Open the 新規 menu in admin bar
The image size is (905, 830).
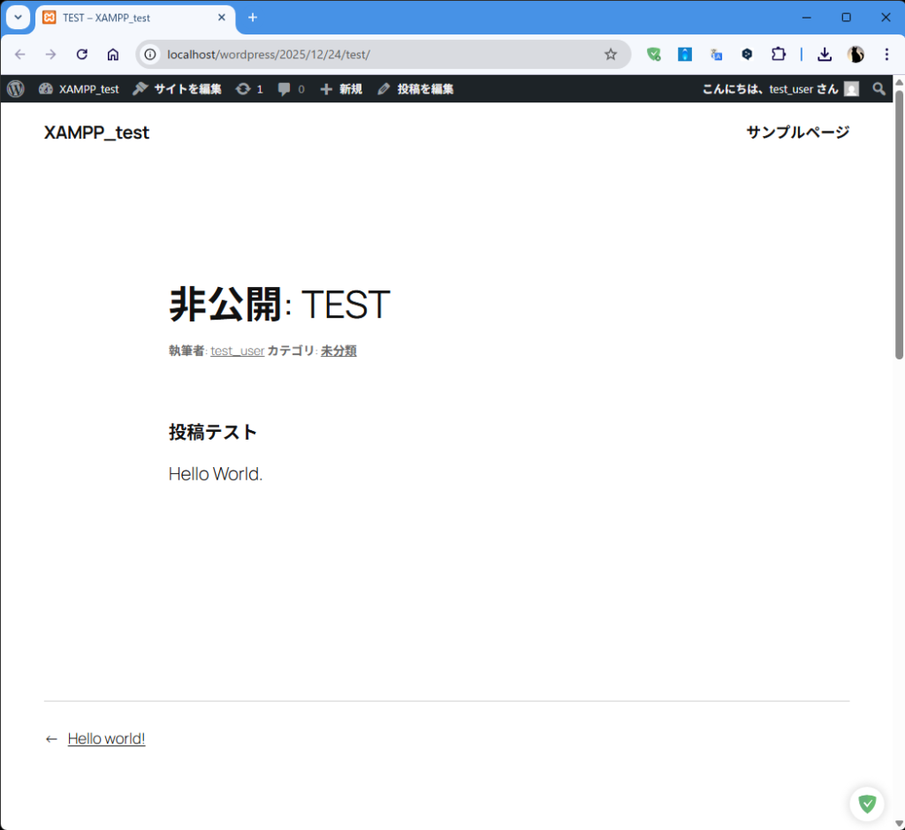[341, 89]
